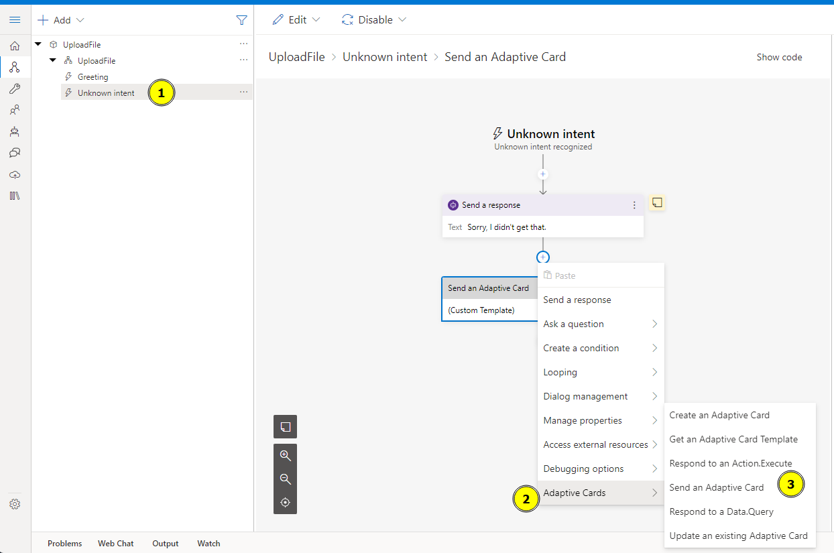Open the chat bubbles icon in sidebar
The image size is (834, 553).
[x=15, y=152]
